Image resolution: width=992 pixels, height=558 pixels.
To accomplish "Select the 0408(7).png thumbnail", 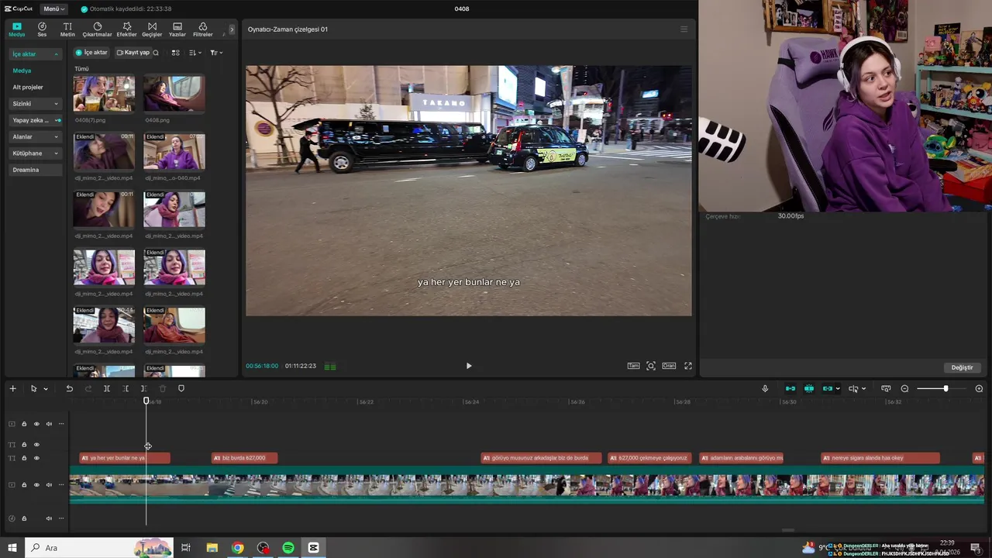I will point(104,93).
